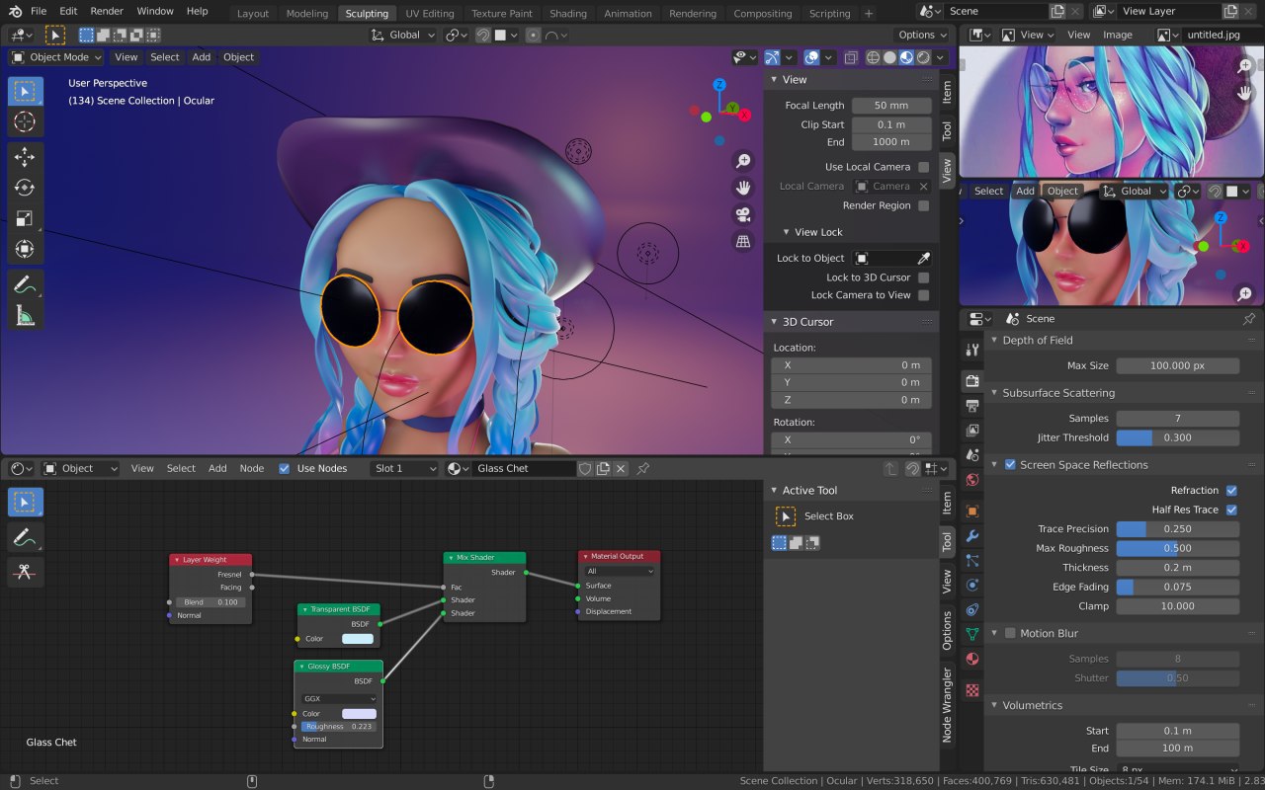1265x790 pixels.
Task: Uncheck the Refraction checkbox
Action: coord(1231,491)
